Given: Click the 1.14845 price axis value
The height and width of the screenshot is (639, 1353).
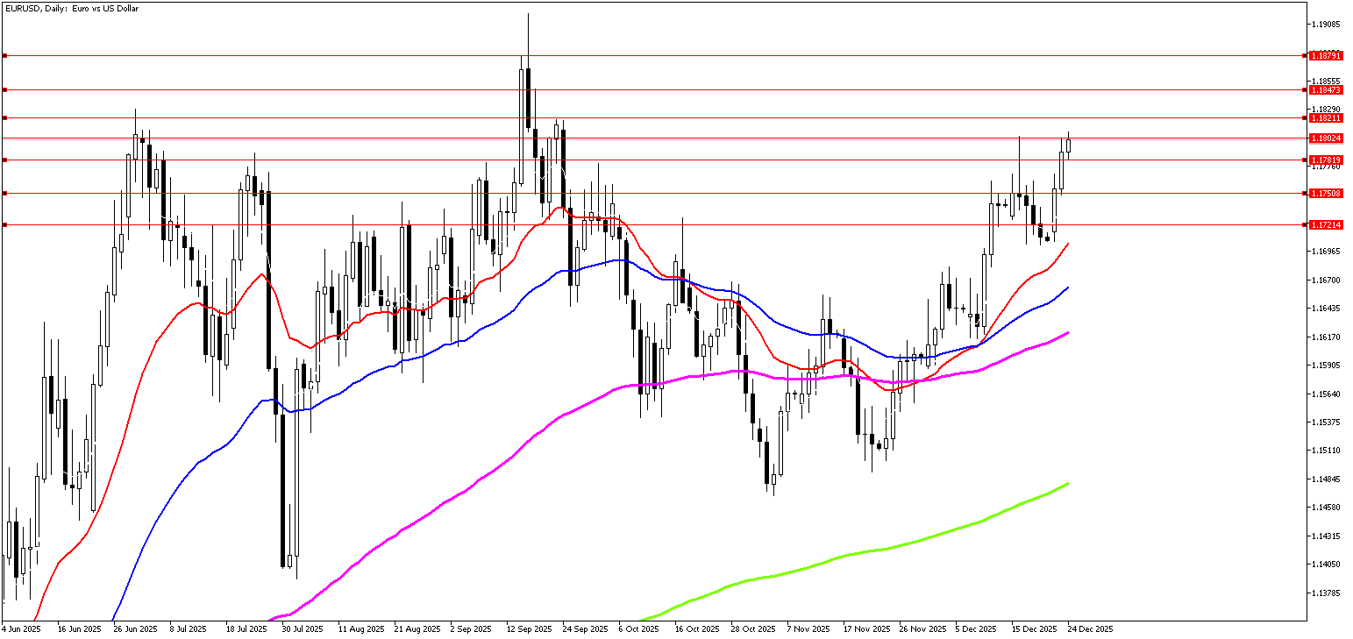Looking at the screenshot, I should [1327, 479].
